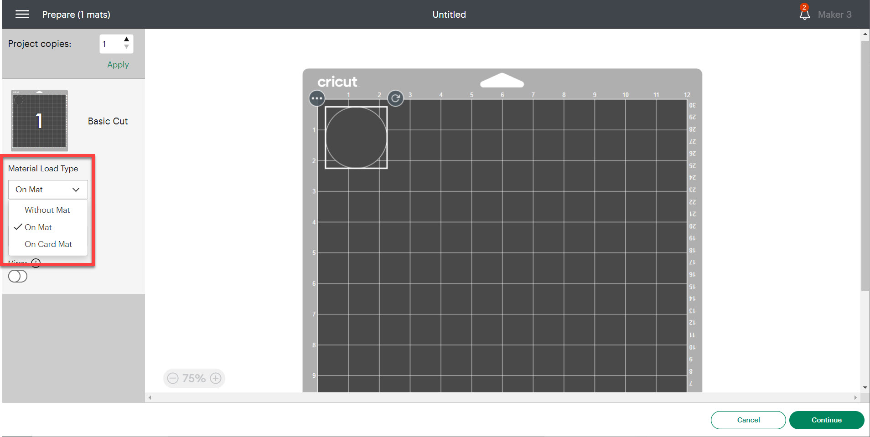Image resolution: width=870 pixels, height=437 pixels.
Task: Select the mat 1 thumbnail
Action: [39, 120]
